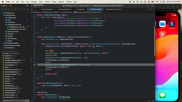Choose the AIChatCourse - Dev scheme

coord(70,6)
